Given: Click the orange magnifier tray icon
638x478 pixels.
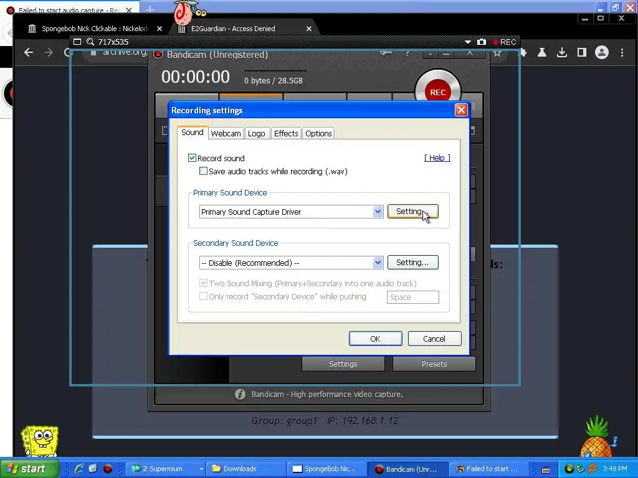Looking at the screenshot, I should [593, 469].
